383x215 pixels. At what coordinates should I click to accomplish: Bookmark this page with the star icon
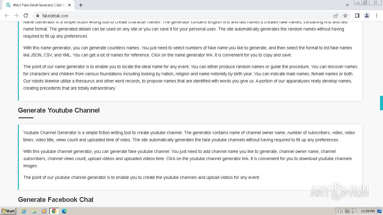(345, 16)
